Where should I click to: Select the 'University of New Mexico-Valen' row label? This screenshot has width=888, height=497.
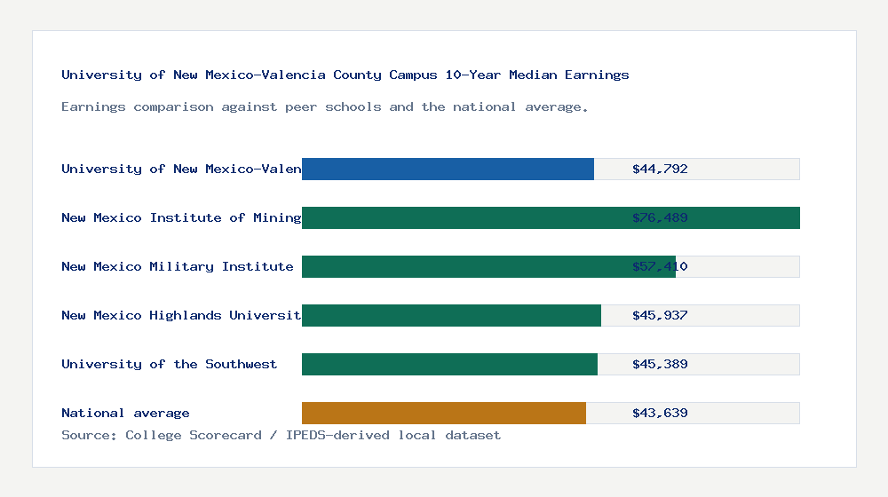pos(181,169)
